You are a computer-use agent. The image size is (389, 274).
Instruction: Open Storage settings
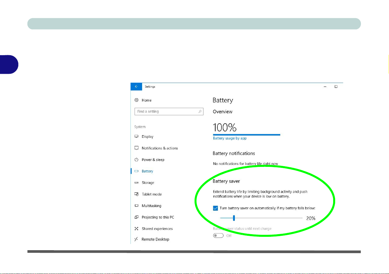tap(148, 183)
